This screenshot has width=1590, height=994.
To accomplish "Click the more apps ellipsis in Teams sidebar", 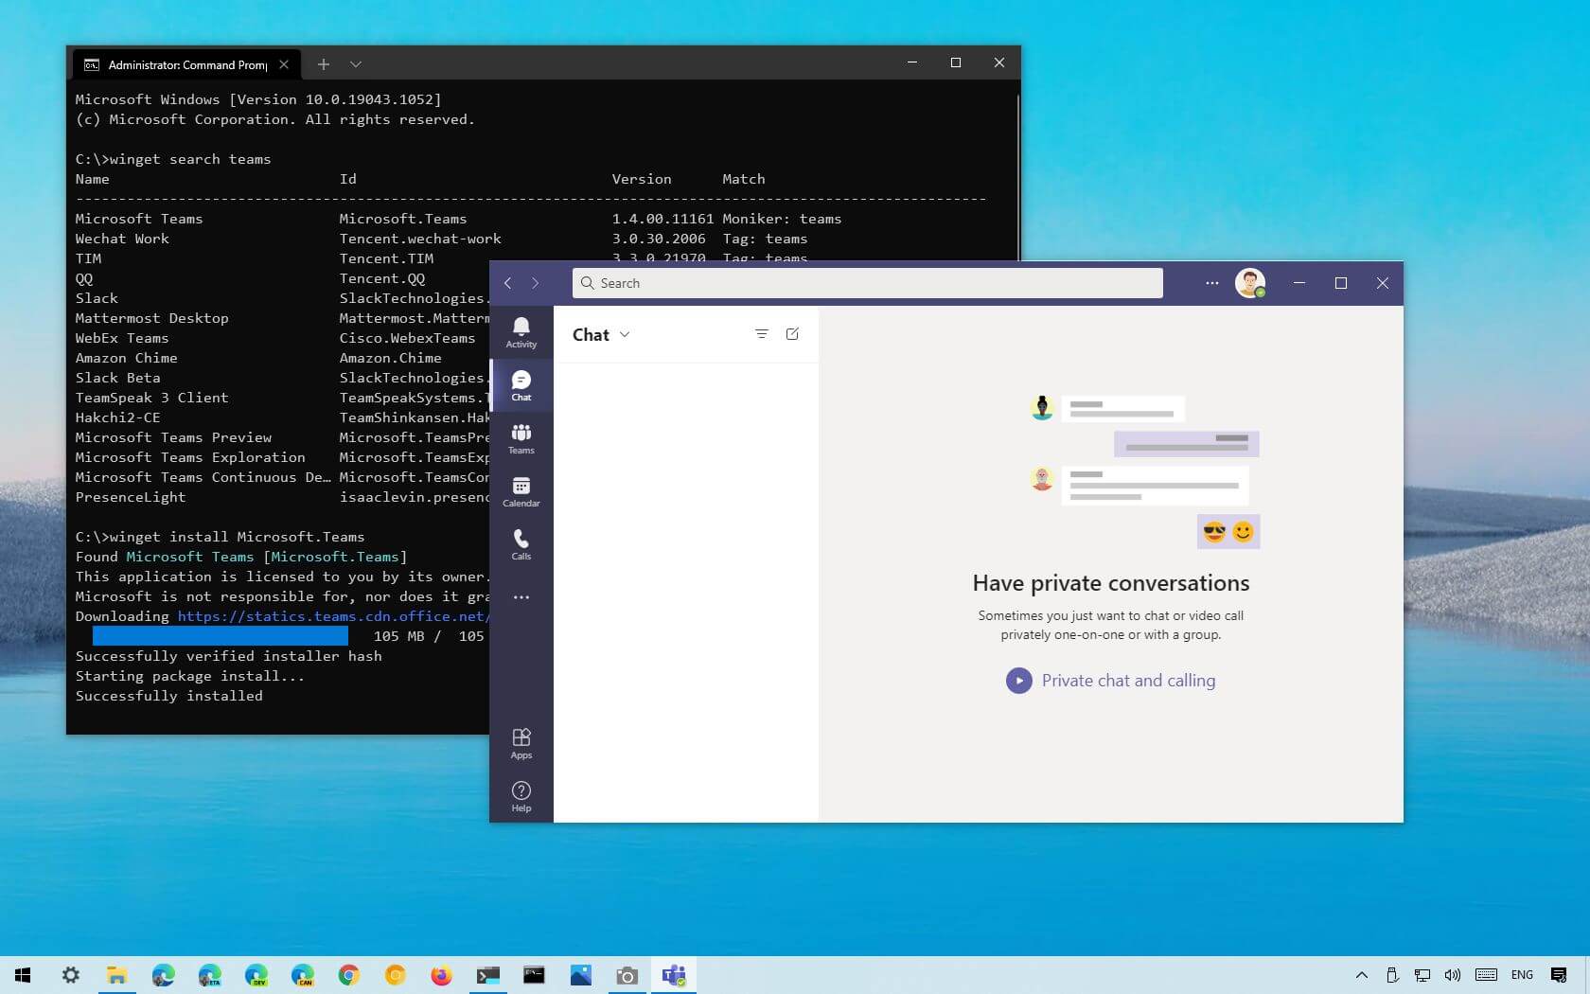I will click(521, 597).
